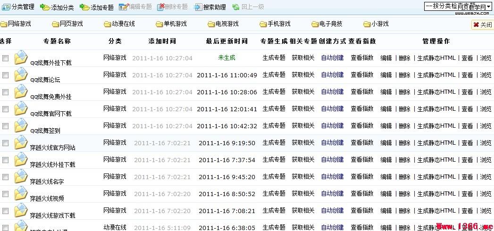The width and height of the screenshot is (494, 231).
Task: Click the 添加分类 folder icon
Action: (x=45, y=7)
